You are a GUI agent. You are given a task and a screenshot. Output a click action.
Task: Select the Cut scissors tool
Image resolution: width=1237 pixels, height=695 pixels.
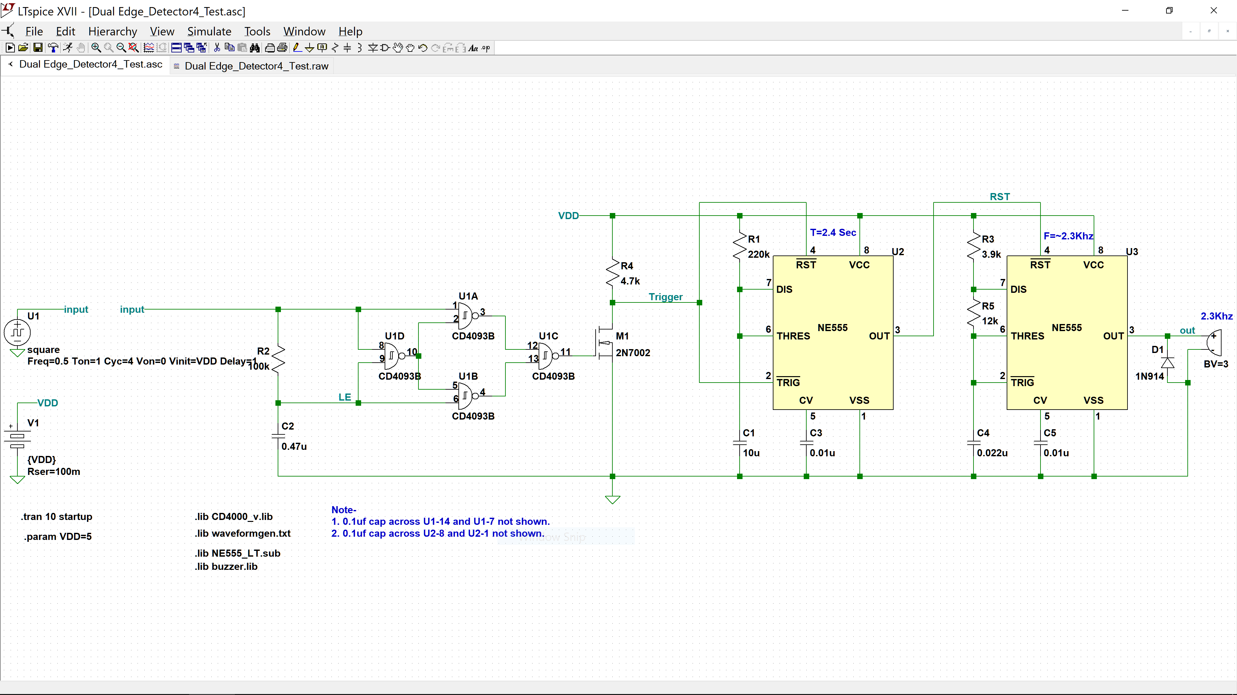tap(217, 48)
